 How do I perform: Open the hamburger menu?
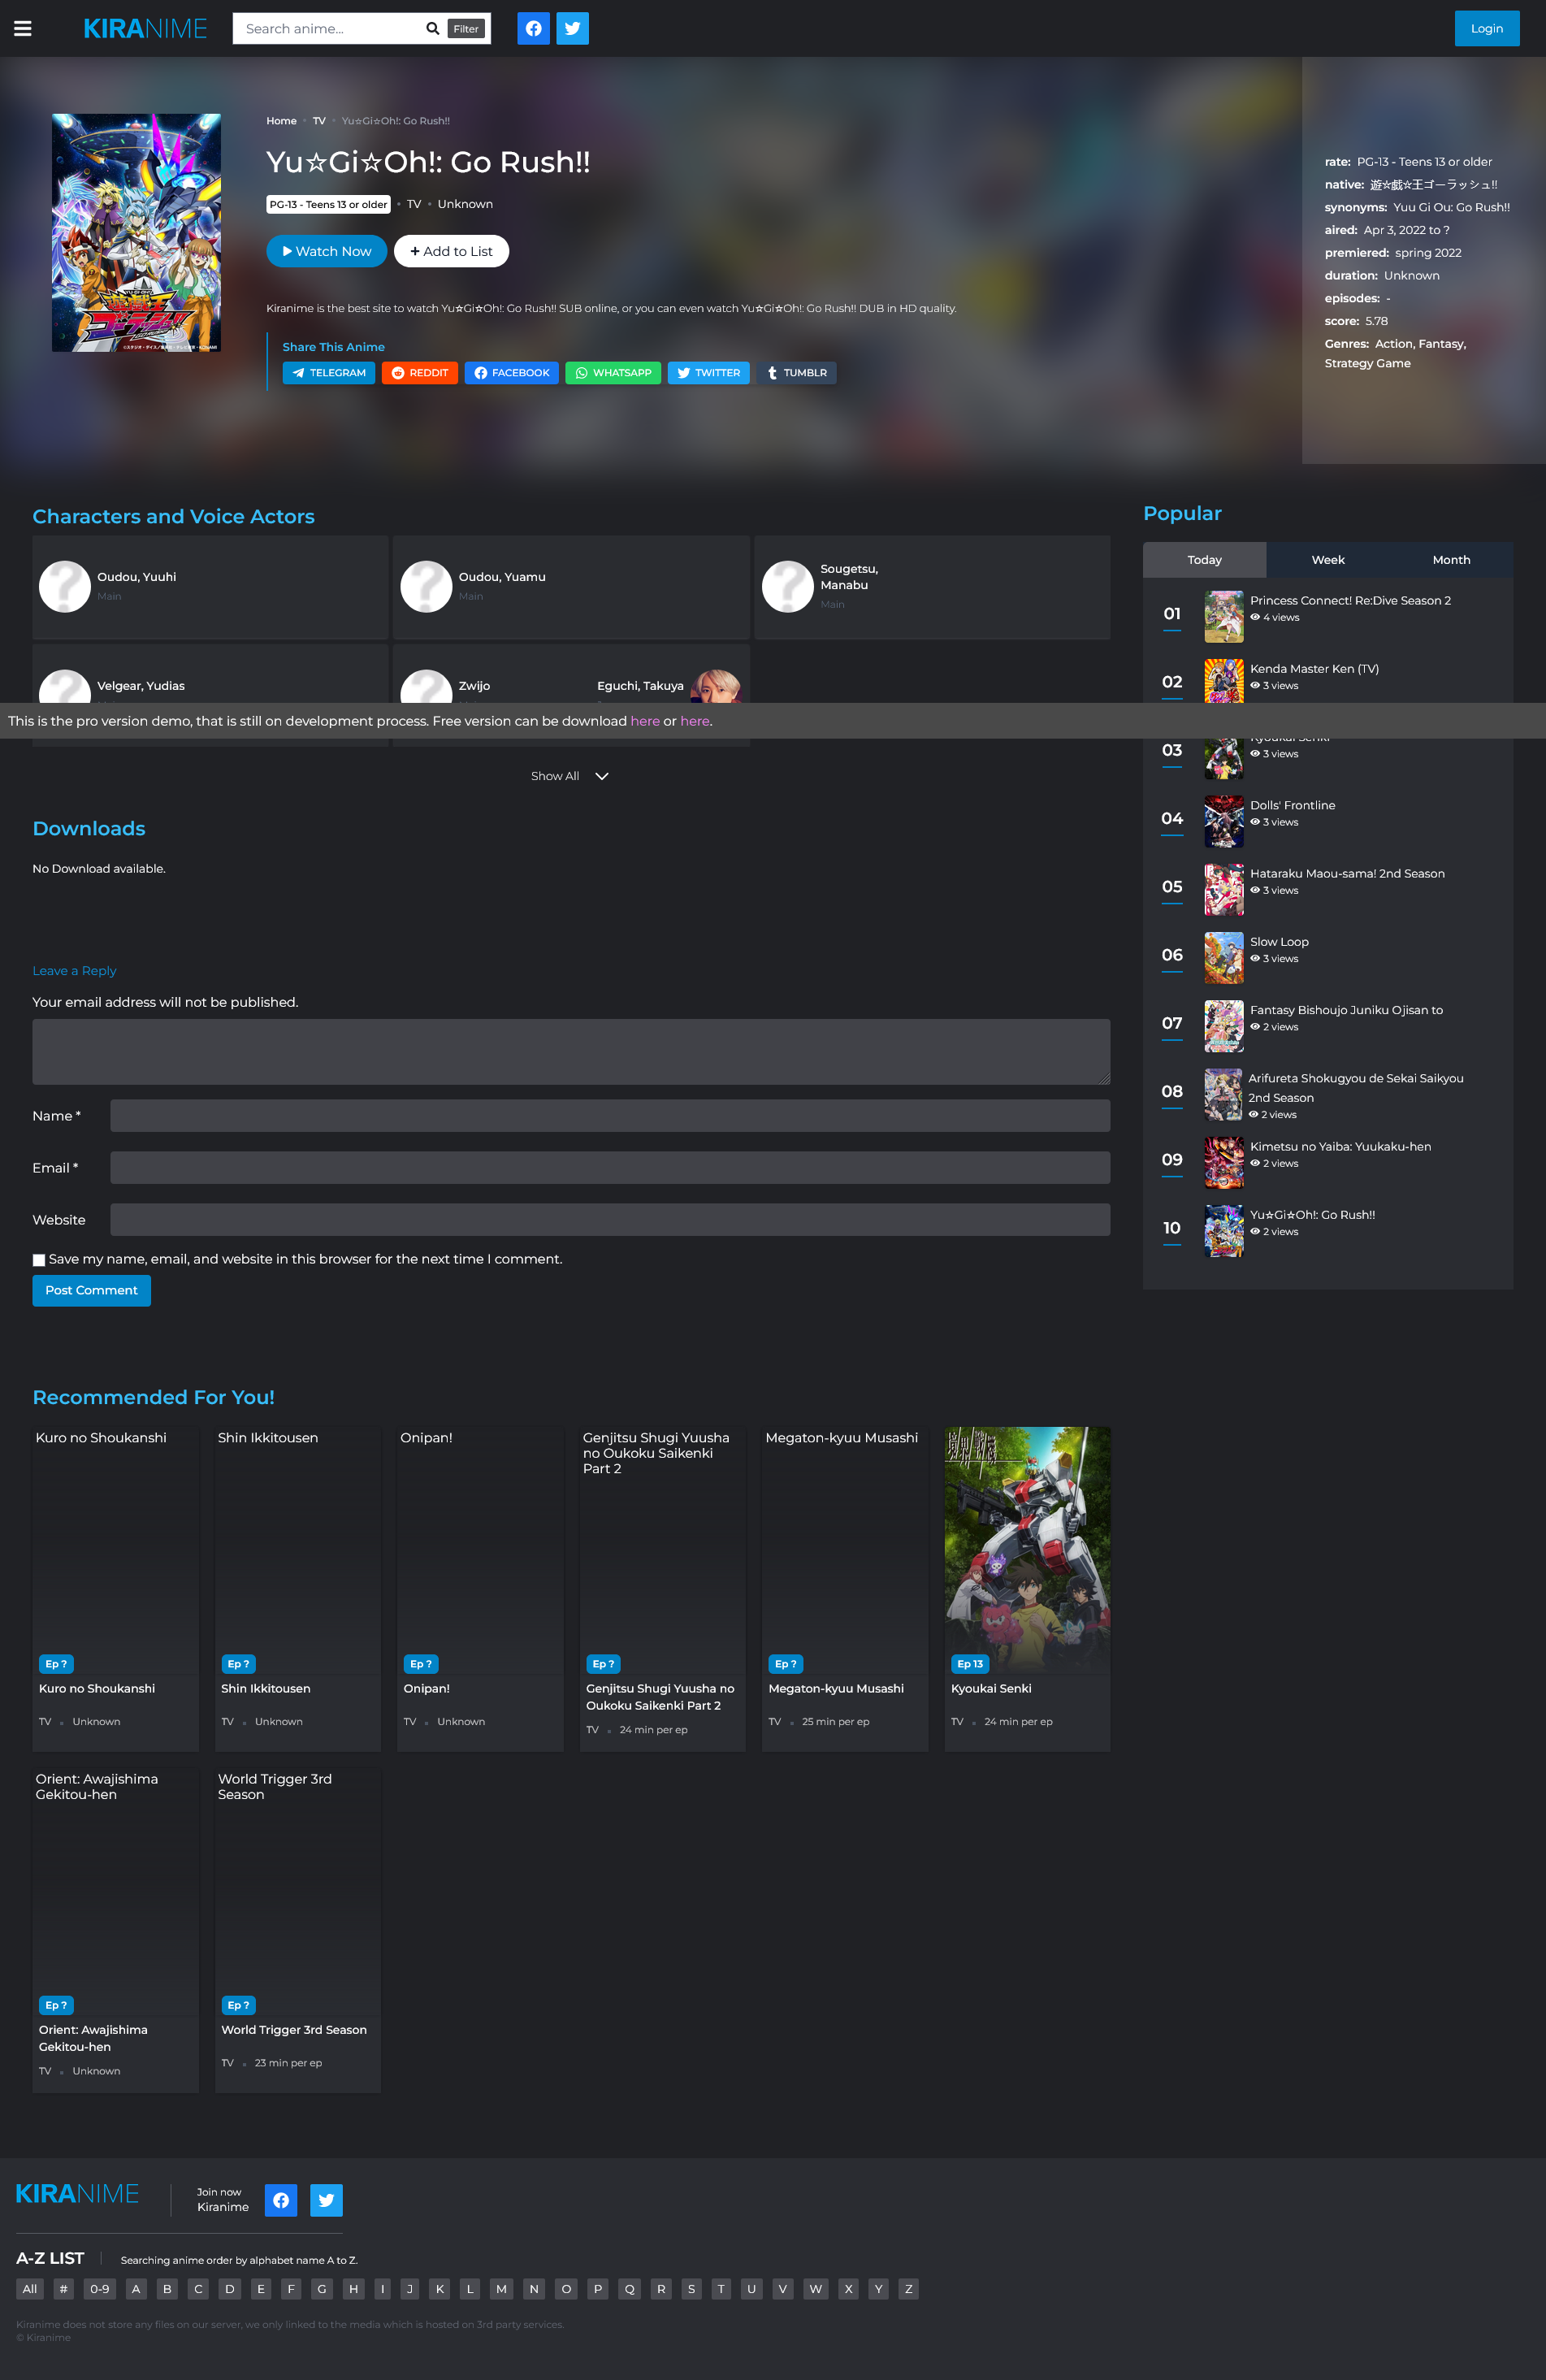coord(23,28)
